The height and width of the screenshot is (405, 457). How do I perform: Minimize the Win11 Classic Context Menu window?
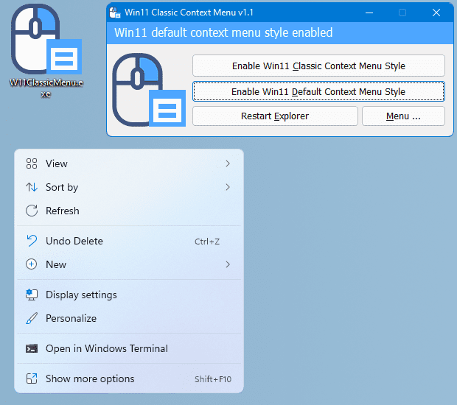click(x=369, y=13)
